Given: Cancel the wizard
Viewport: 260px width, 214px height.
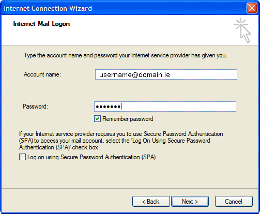Looking at the screenshot, I should point(234,201).
